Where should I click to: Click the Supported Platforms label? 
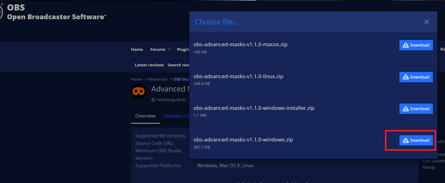(x=159, y=166)
